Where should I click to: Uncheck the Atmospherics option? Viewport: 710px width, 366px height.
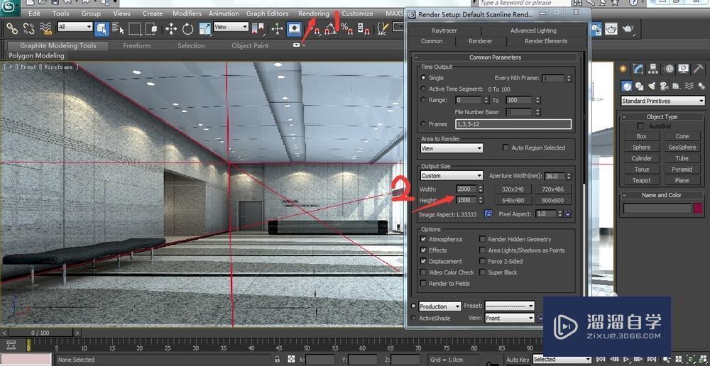click(x=423, y=239)
